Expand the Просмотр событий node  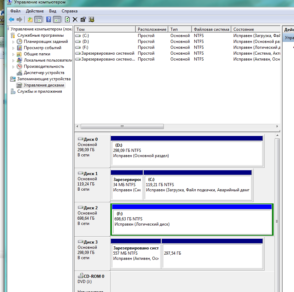(x=14, y=48)
